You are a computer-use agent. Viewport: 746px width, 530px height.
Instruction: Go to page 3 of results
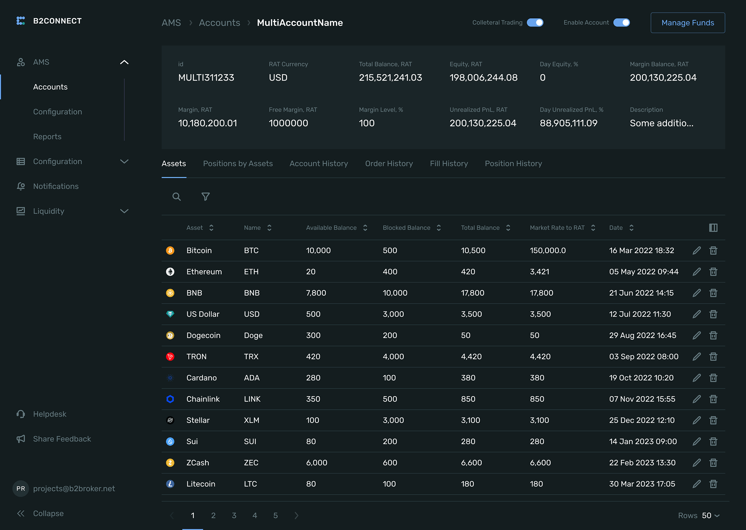point(234,515)
